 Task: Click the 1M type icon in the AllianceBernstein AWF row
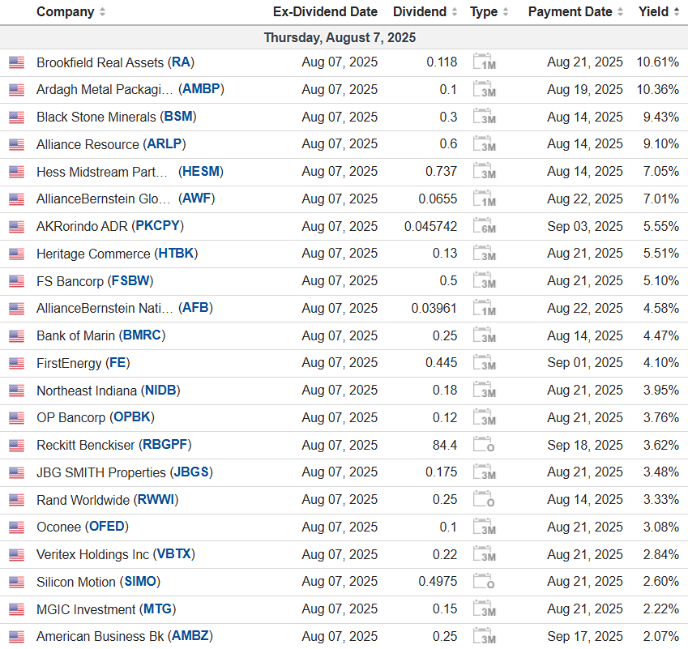click(x=484, y=199)
